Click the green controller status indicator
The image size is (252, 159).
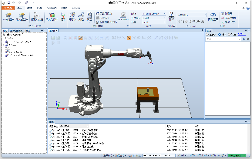237,155
